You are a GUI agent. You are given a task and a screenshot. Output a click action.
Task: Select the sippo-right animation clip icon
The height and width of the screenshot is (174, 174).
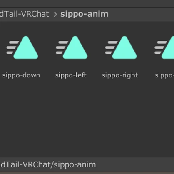[x=121, y=47]
